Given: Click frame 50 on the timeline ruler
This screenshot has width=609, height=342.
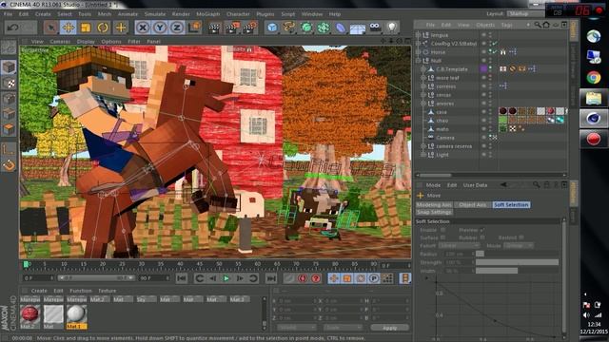Looking at the screenshot, I should click(x=219, y=265).
